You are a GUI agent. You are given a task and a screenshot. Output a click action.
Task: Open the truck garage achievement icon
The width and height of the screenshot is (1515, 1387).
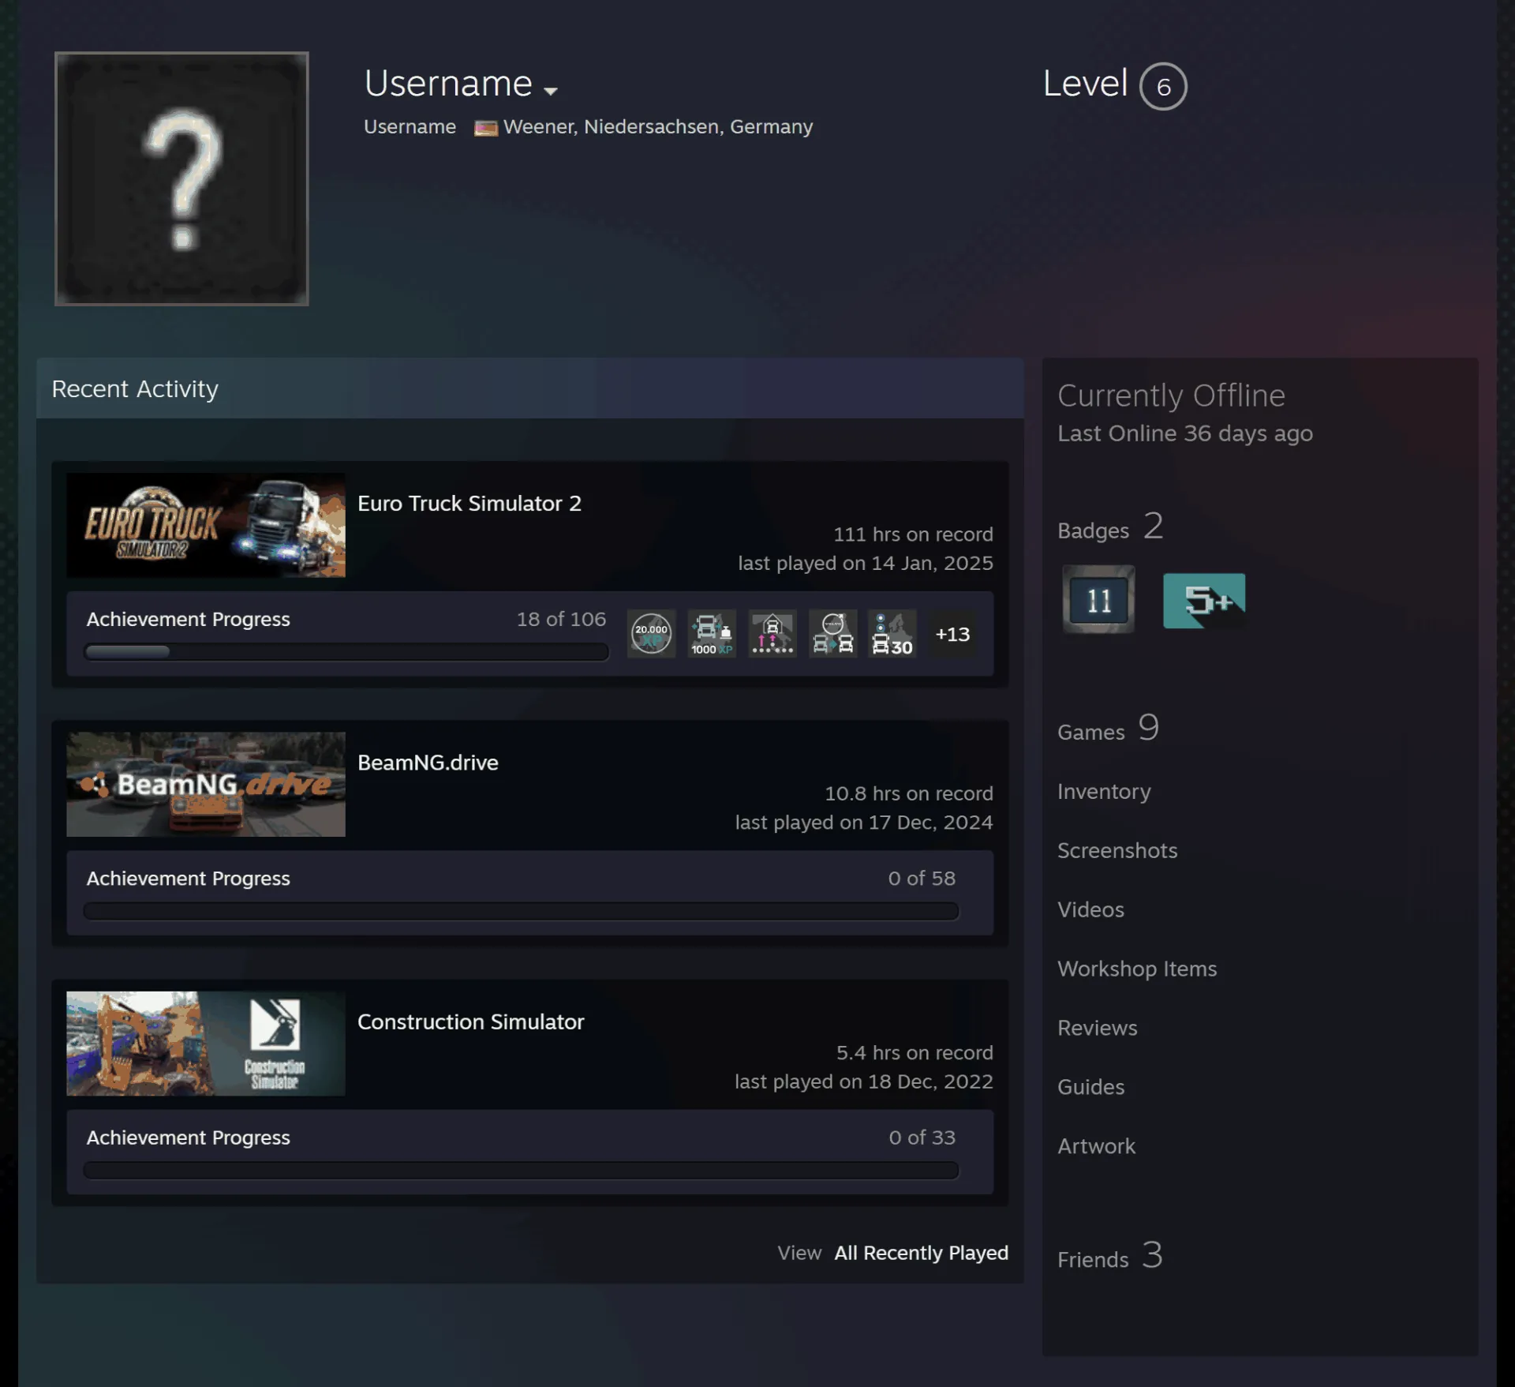[x=772, y=634]
